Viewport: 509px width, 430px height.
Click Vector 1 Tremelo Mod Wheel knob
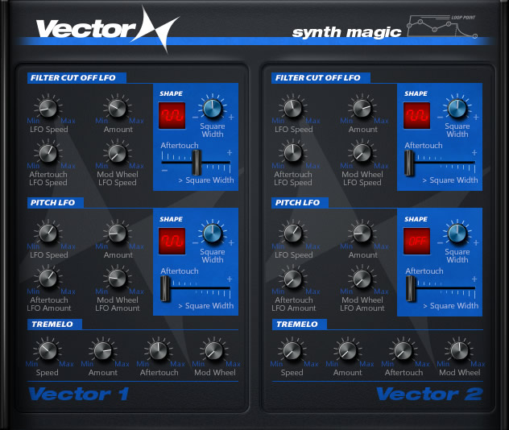214,351
